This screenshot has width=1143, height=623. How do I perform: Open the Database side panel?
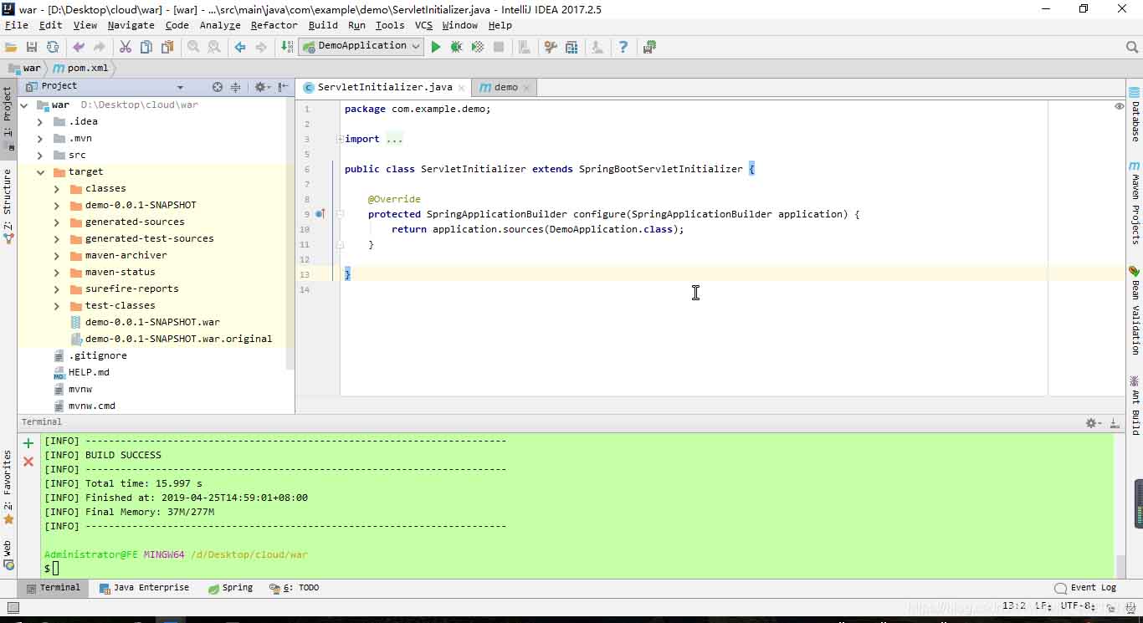(x=1135, y=116)
